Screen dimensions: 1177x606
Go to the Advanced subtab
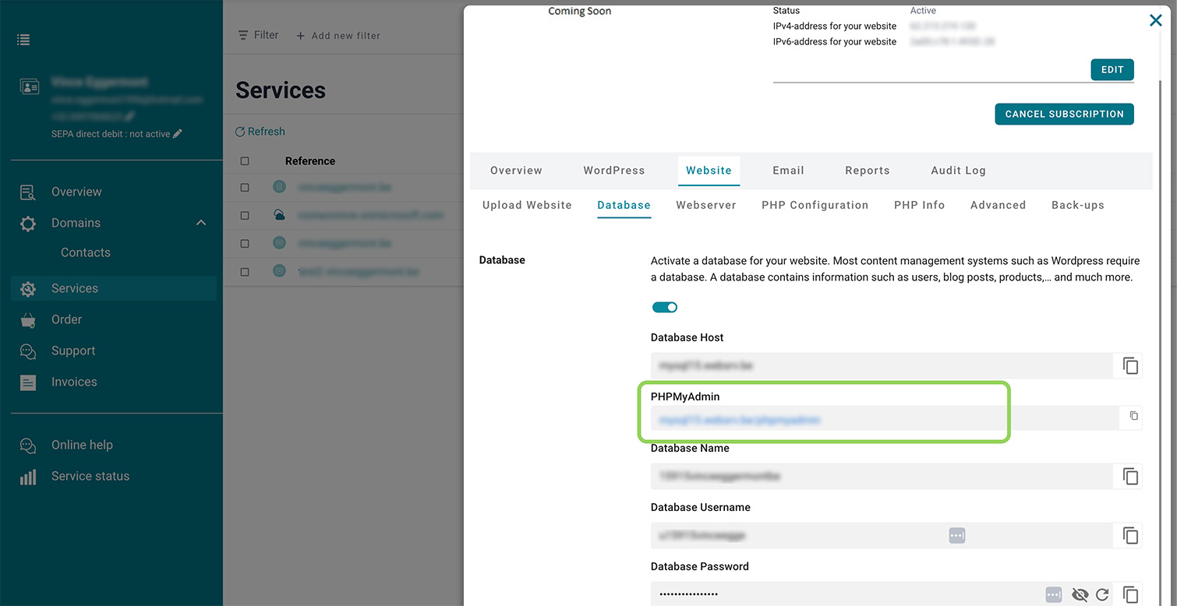pos(998,205)
